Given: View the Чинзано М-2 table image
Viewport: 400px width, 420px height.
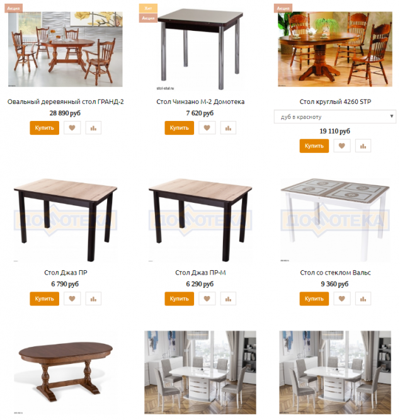Looking at the screenshot, I should tap(200, 50).
